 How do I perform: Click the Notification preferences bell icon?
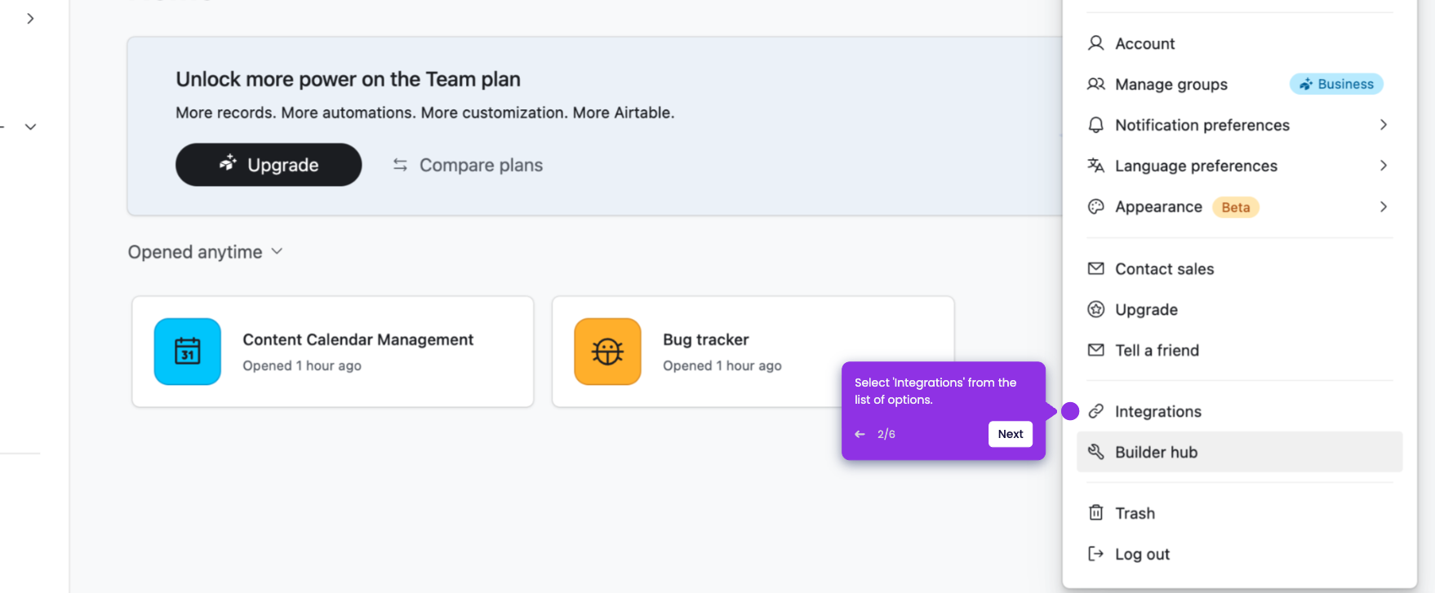[x=1095, y=125]
